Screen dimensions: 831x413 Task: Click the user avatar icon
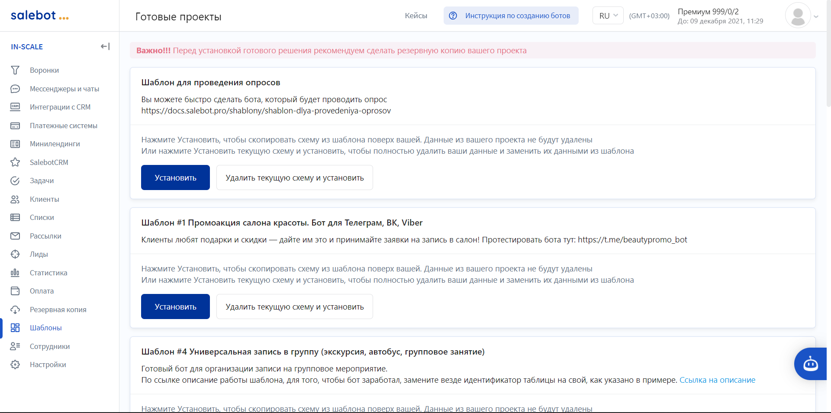798,15
